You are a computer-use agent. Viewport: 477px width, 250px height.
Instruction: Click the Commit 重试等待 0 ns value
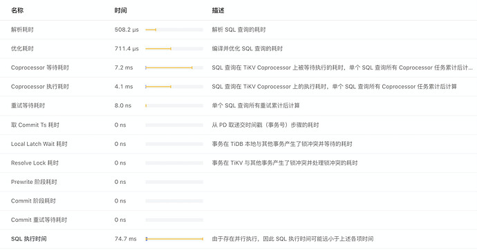click(120, 220)
